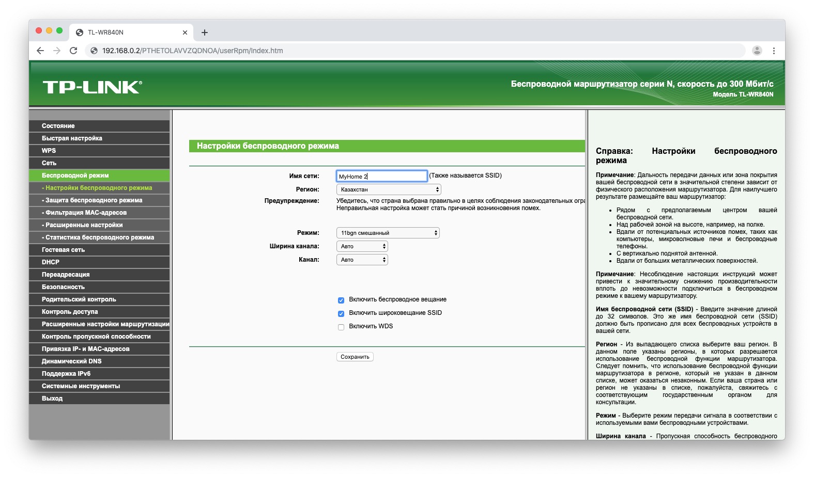Close the TL-WR840N tab
The image size is (814, 478).
click(185, 33)
